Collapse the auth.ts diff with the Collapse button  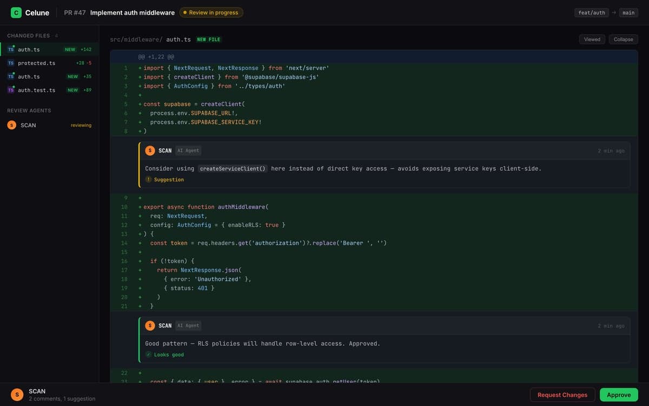point(623,39)
